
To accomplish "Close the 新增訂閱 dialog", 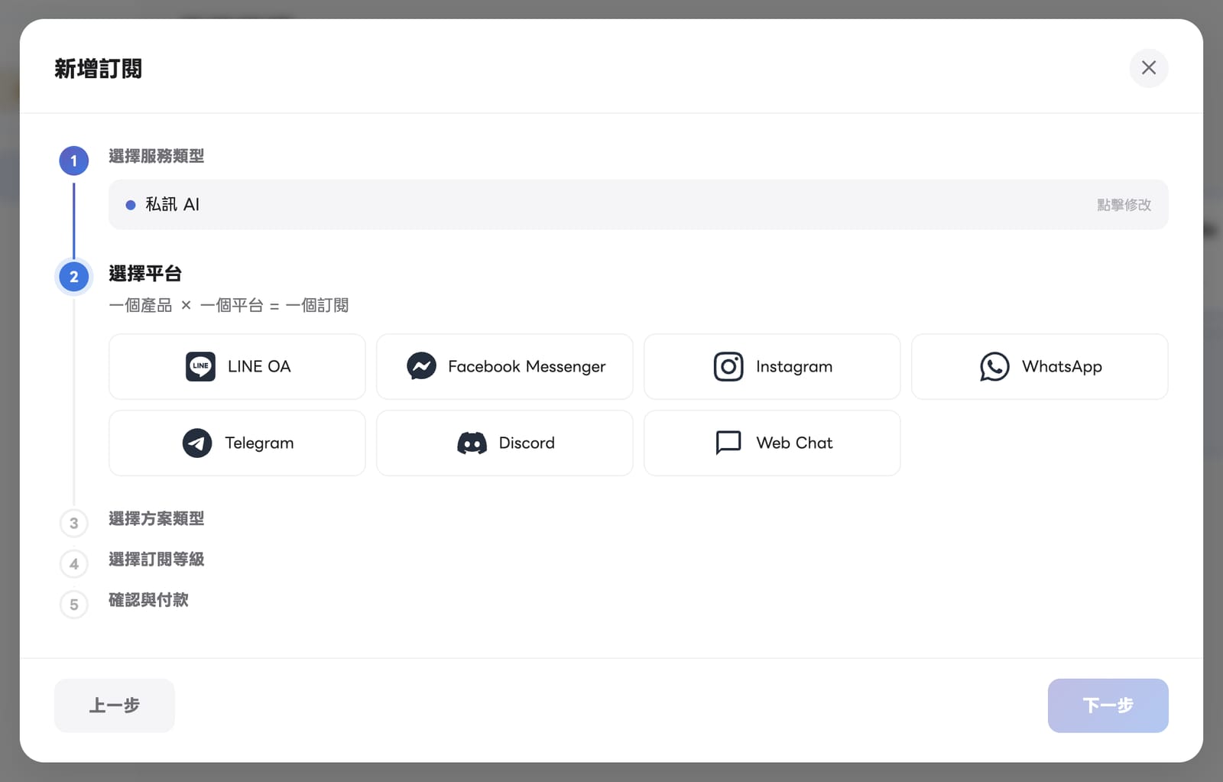I will (x=1148, y=68).
